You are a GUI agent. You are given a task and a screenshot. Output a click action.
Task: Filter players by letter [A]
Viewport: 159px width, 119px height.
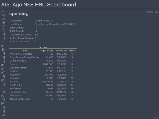[x=3, y=19]
